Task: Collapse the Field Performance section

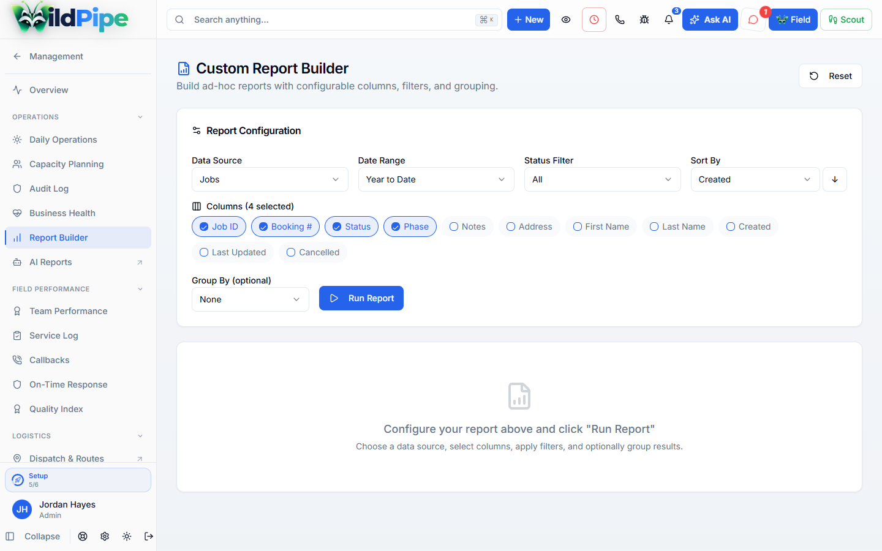Action: [78, 289]
